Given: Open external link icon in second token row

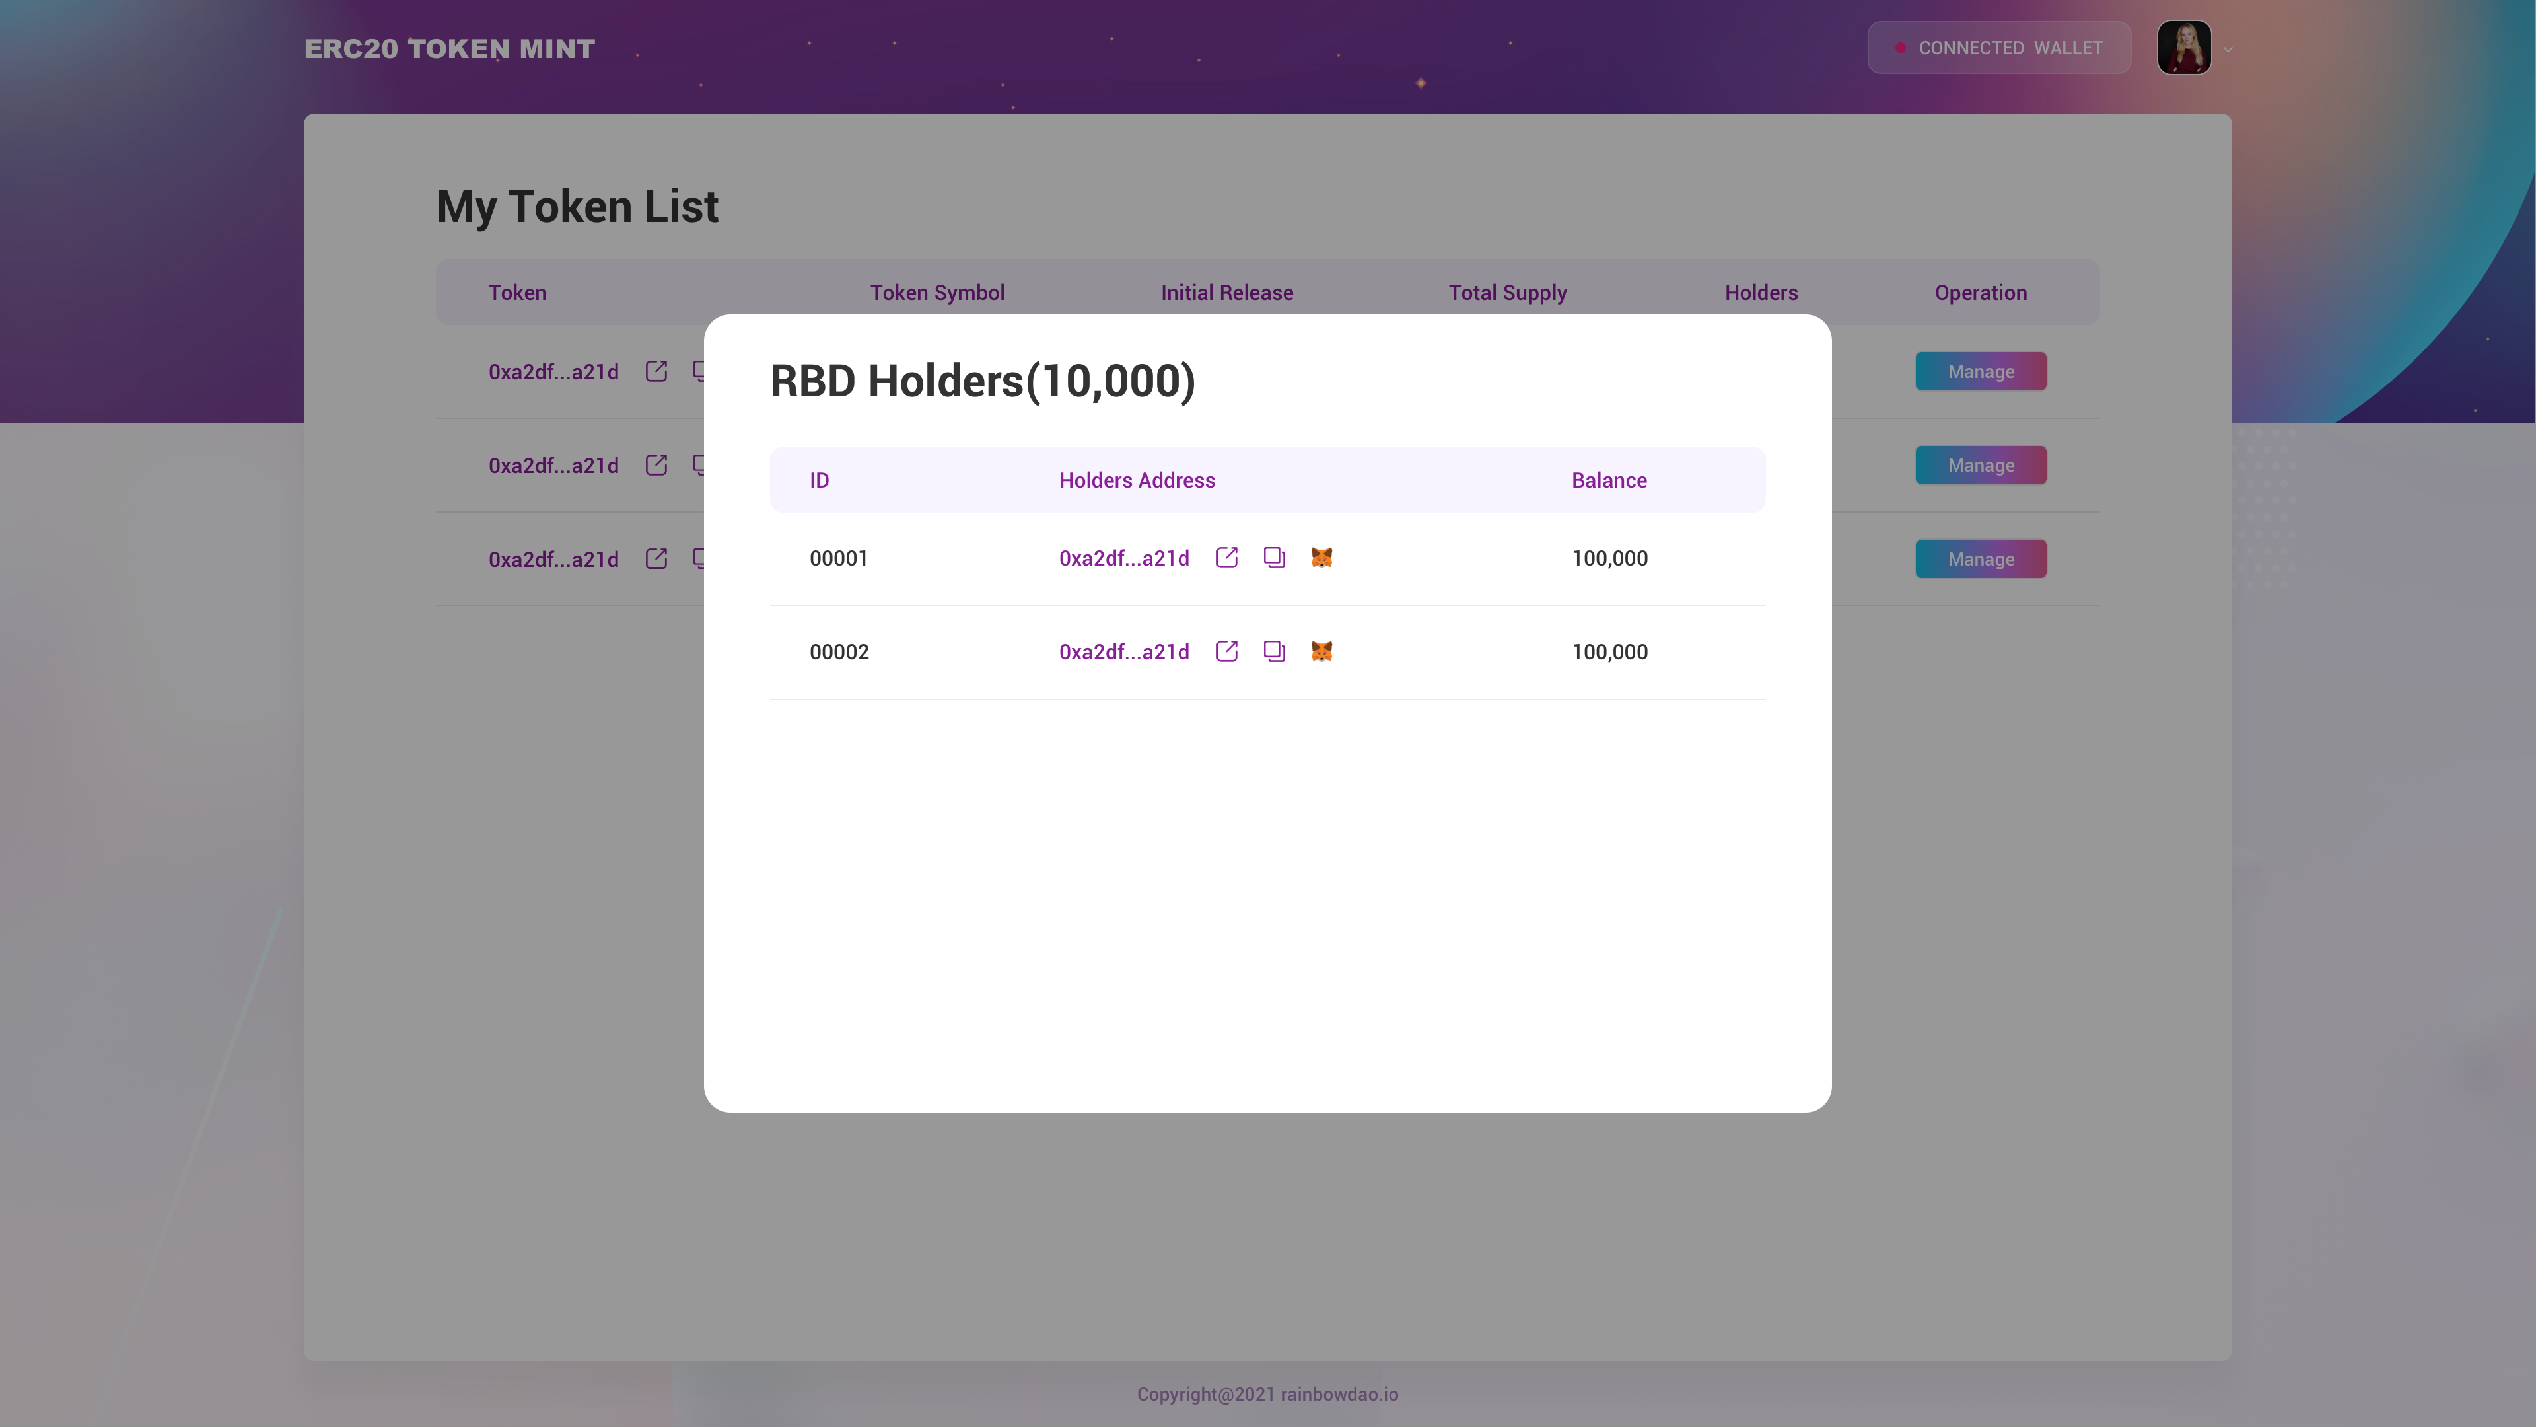Looking at the screenshot, I should 656,465.
